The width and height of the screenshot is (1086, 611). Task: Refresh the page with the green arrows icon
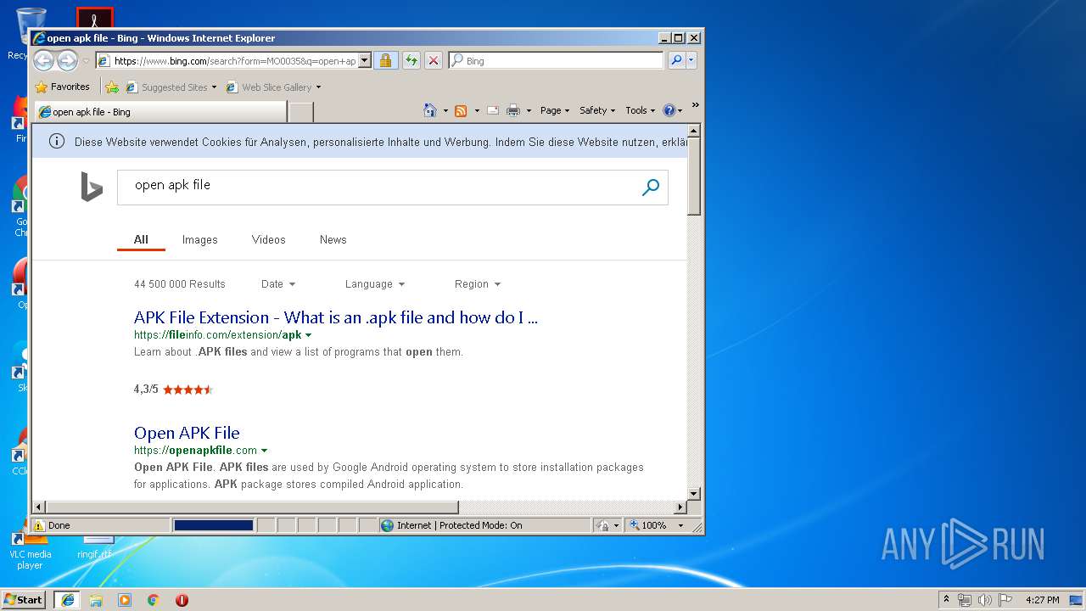click(x=411, y=60)
